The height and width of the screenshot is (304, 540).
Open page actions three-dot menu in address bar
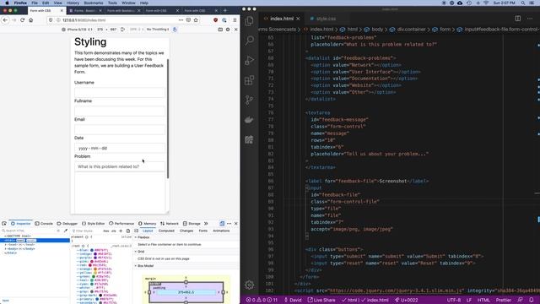coord(181,20)
